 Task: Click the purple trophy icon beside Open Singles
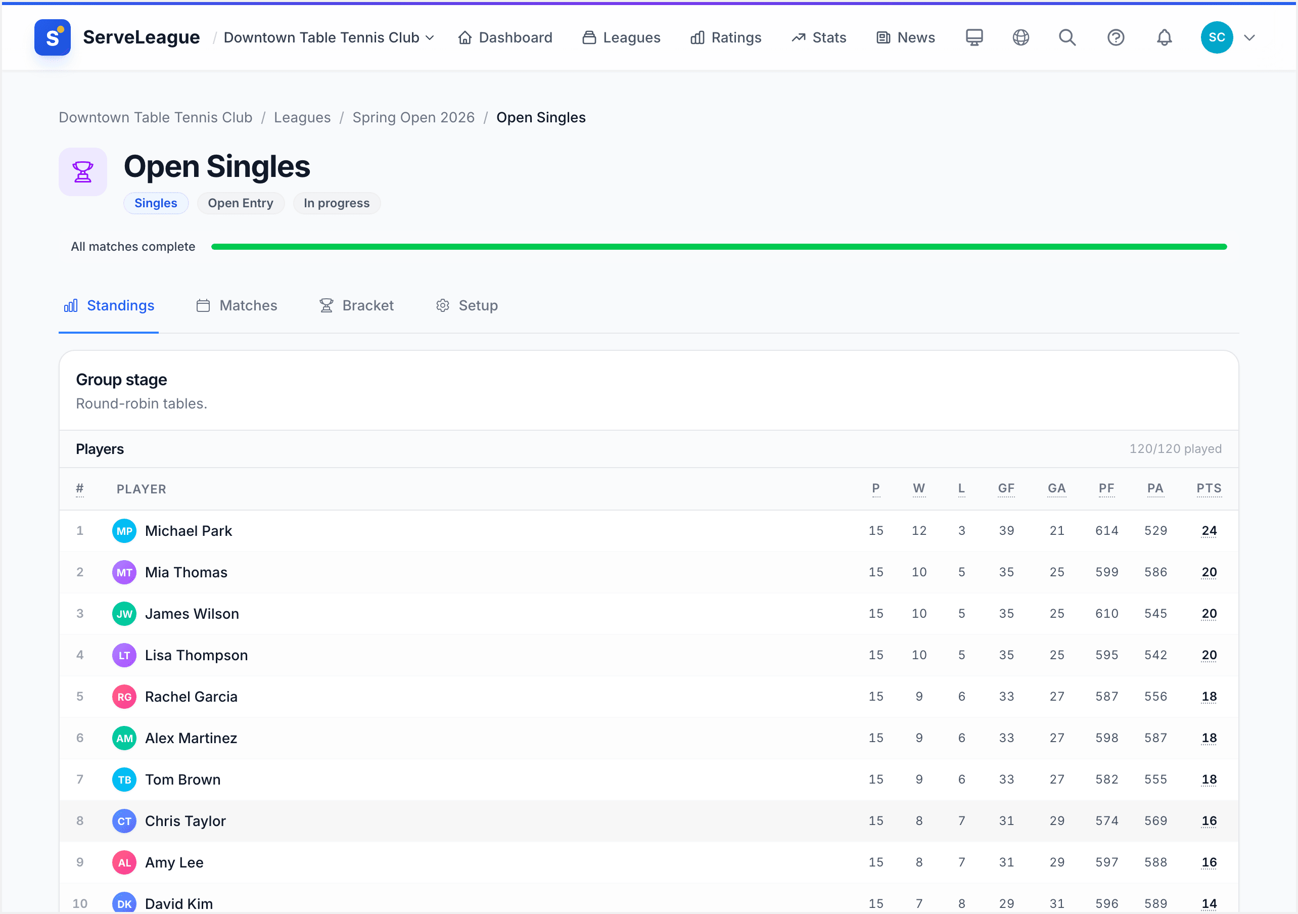(x=82, y=172)
